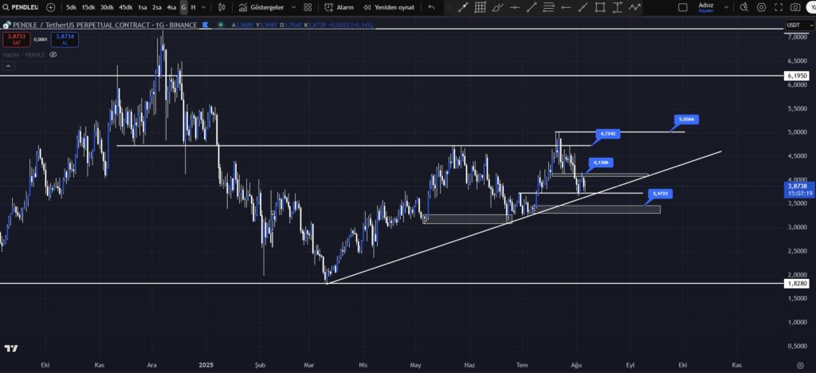This screenshot has width=816, height=373.
Task: Open the indicator templates grid icon
Action: coord(308,7)
